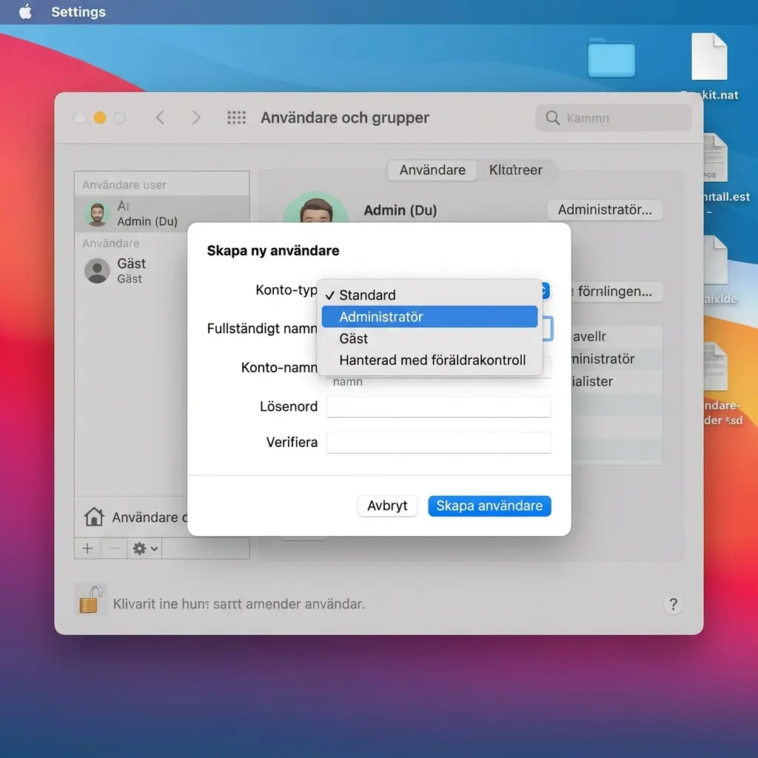Viewport: 758px width, 758px height.
Task: Show all preferences grid icon
Action: click(236, 118)
